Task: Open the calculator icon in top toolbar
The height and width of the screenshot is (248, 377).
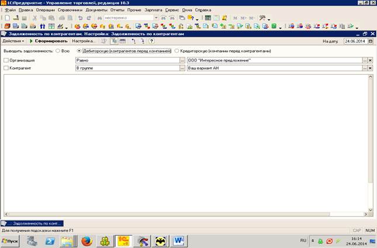Action: click(208, 18)
